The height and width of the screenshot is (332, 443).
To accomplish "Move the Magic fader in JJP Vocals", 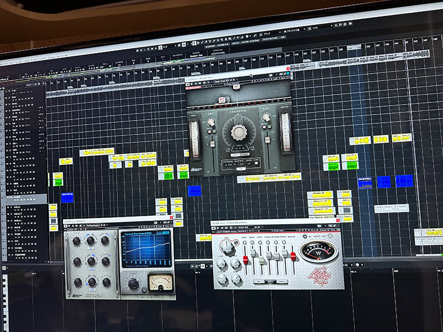I will point(253,253).
